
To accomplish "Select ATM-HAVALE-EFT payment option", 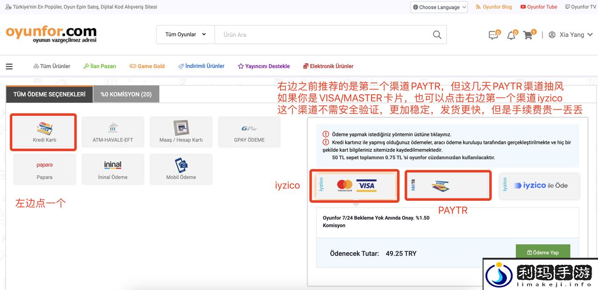I will pyautogui.click(x=113, y=132).
